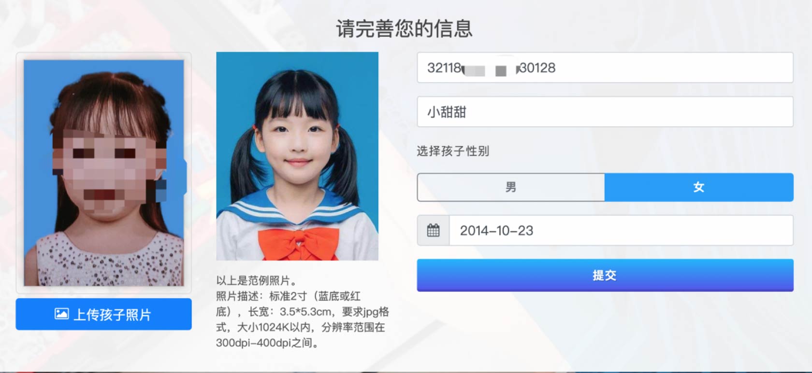812x373 pixels.
Task: Click the 选择孩子性别 label
Action: pos(453,151)
